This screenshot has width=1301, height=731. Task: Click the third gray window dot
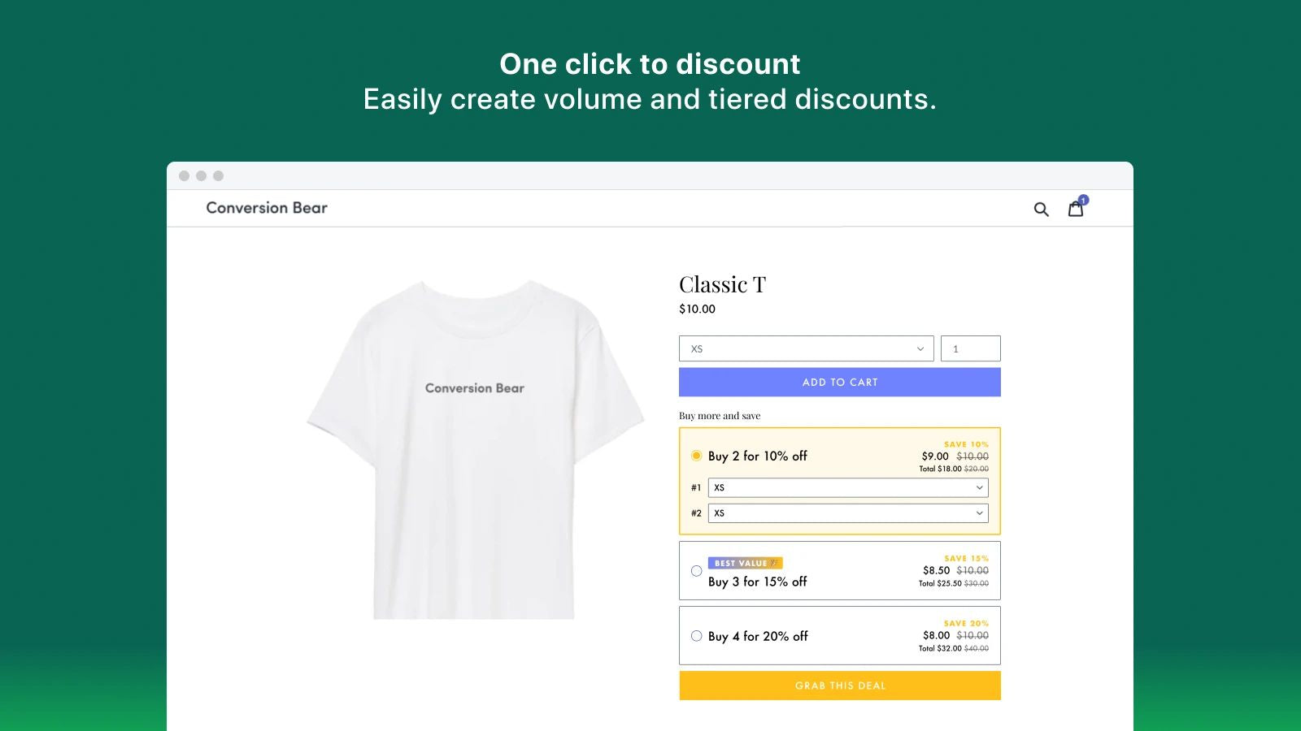pyautogui.click(x=218, y=175)
